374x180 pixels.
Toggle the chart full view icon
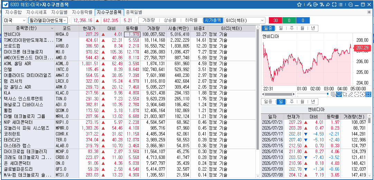pyautogui.click(x=368, y=94)
